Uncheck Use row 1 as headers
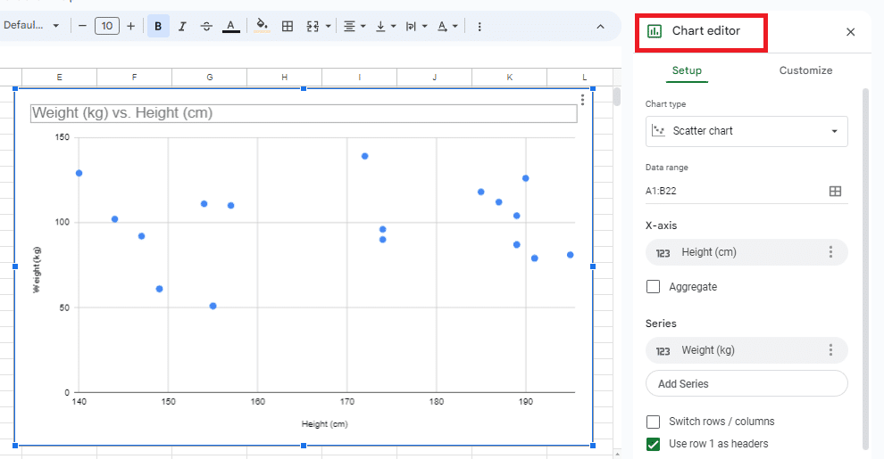Image resolution: width=884 pixels, height=459 pixels. pos(653,444)
